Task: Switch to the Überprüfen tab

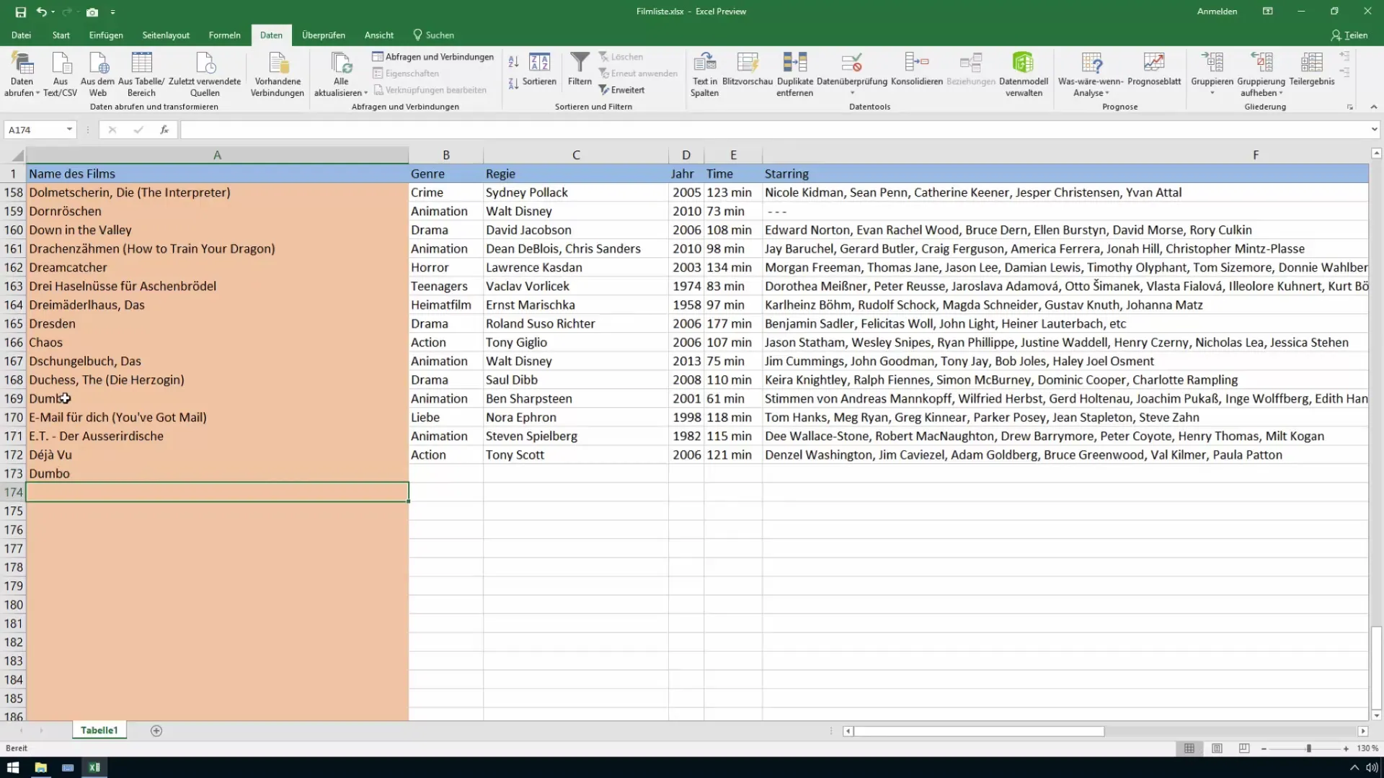Action: [323, 35]
